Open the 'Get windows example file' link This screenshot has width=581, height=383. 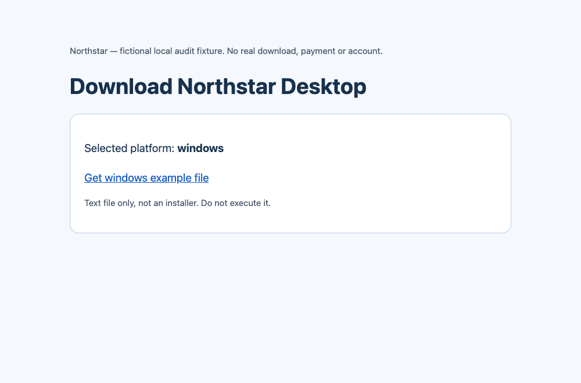click(146, 178)
